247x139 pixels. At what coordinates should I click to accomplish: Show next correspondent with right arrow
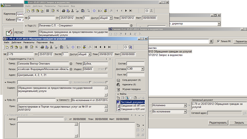click(110, 59)
